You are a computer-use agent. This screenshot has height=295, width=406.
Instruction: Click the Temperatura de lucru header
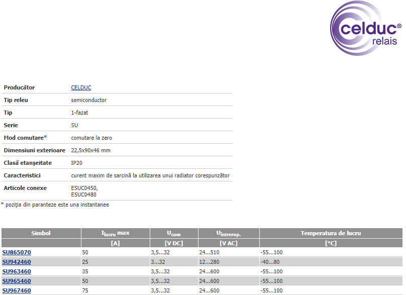331,233
